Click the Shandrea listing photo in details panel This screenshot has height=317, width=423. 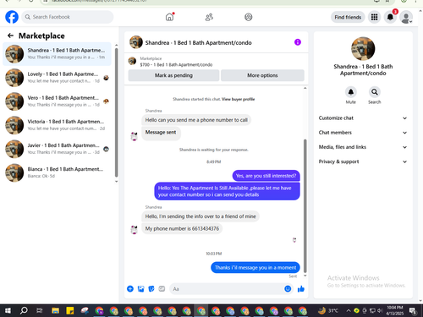coord(363,49)
